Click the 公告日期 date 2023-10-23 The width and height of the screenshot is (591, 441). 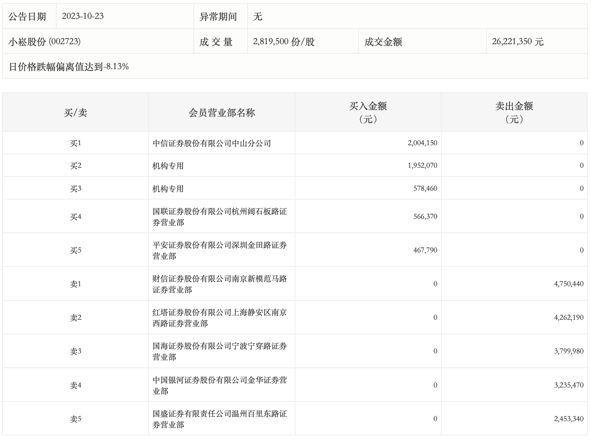(x=83, y=16)
